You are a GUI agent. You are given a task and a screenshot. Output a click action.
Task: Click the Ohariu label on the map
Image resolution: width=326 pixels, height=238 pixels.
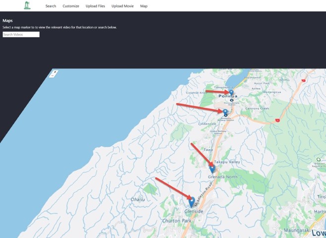tap(138, 199)
